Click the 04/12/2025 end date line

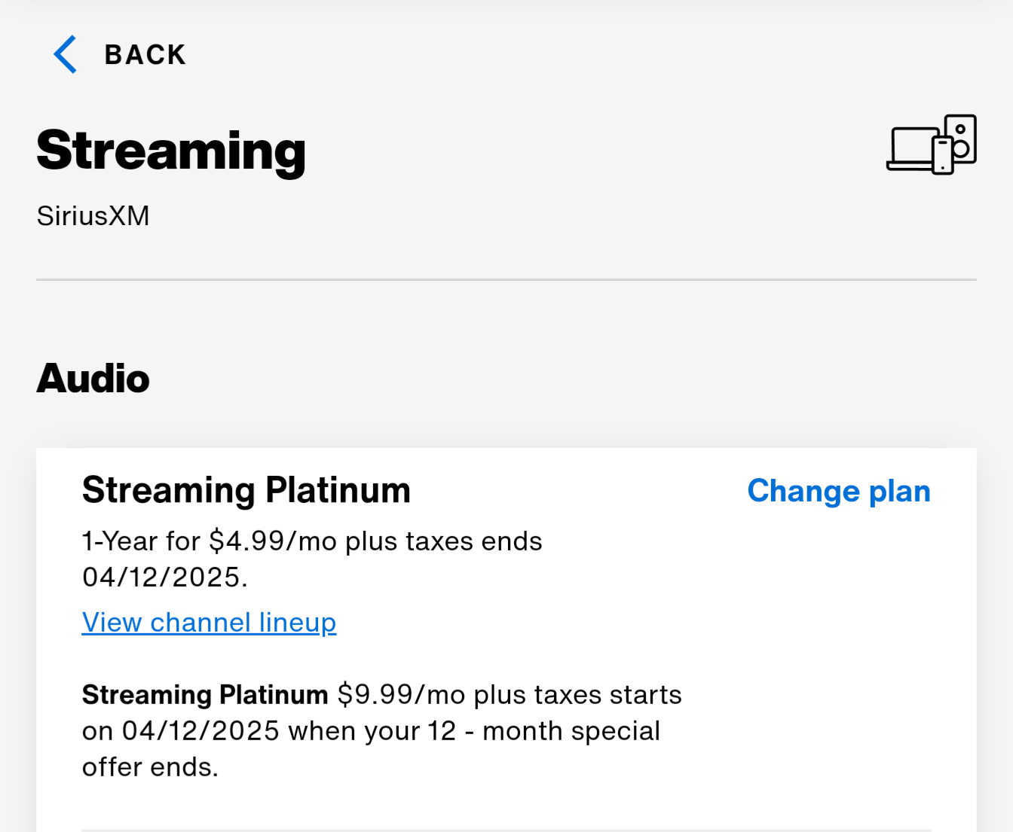(x=165, y=577)
